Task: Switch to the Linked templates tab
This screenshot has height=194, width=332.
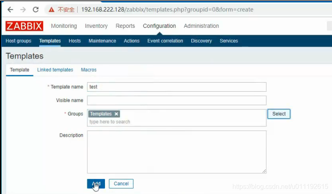Action: point(55,70)
